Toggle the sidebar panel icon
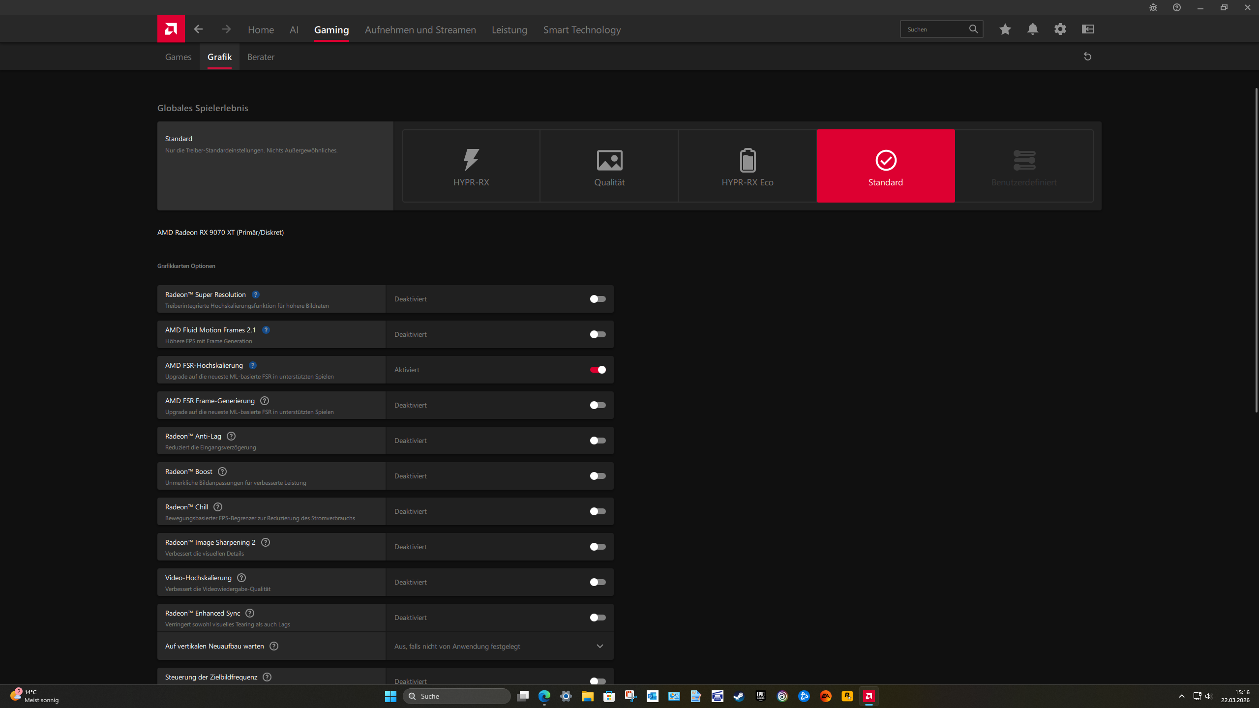This screenshot has width=1259, height=708. pos(1087,29)
